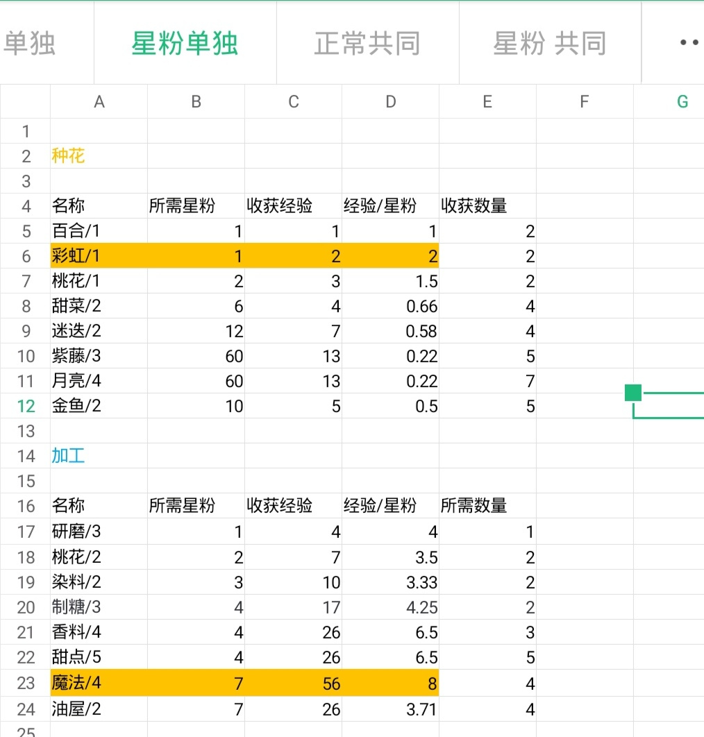The image size is (704, 737).
Task: Open the 星粉 共同 sheet tab
Action: pyautogui.click(x=550, y=43)
